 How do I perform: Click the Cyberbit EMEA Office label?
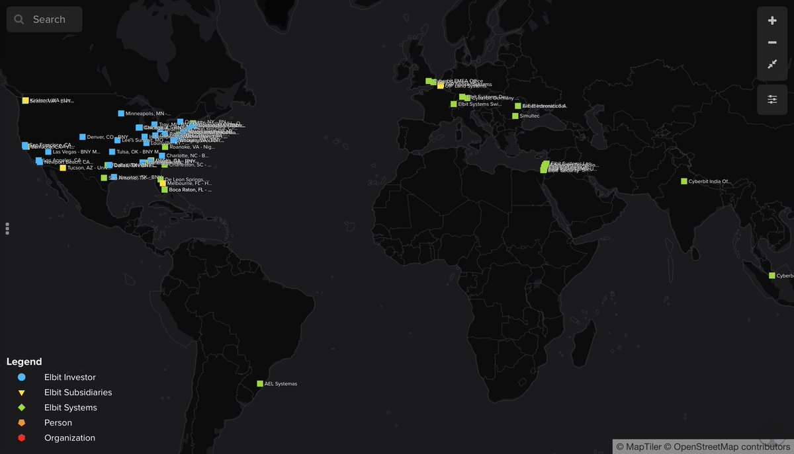459,81
